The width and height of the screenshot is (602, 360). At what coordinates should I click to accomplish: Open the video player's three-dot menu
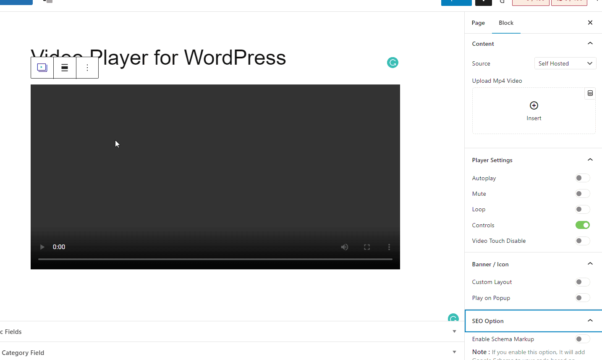pos(389,247)
